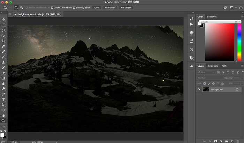Select the Crop tool
The width and height of the screenshot is (244, 143).
[3, 41]
